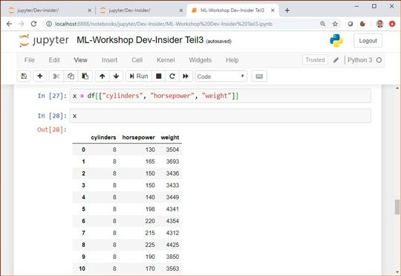Click the scrollbar down arrow

point(397,272)
